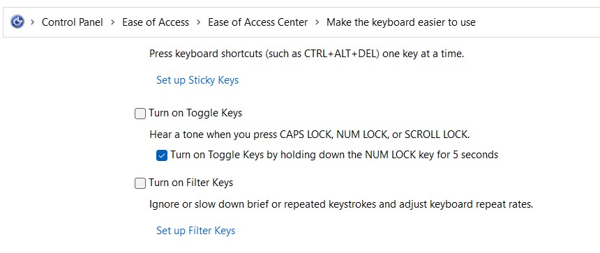Enable the Turn on Toggle Keys checkbox
The height and width of the screenshot is (253, 600).
click(140, 114)
